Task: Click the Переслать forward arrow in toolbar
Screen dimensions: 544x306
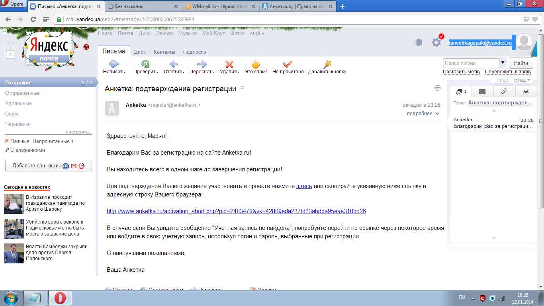Action: point(202,64)
